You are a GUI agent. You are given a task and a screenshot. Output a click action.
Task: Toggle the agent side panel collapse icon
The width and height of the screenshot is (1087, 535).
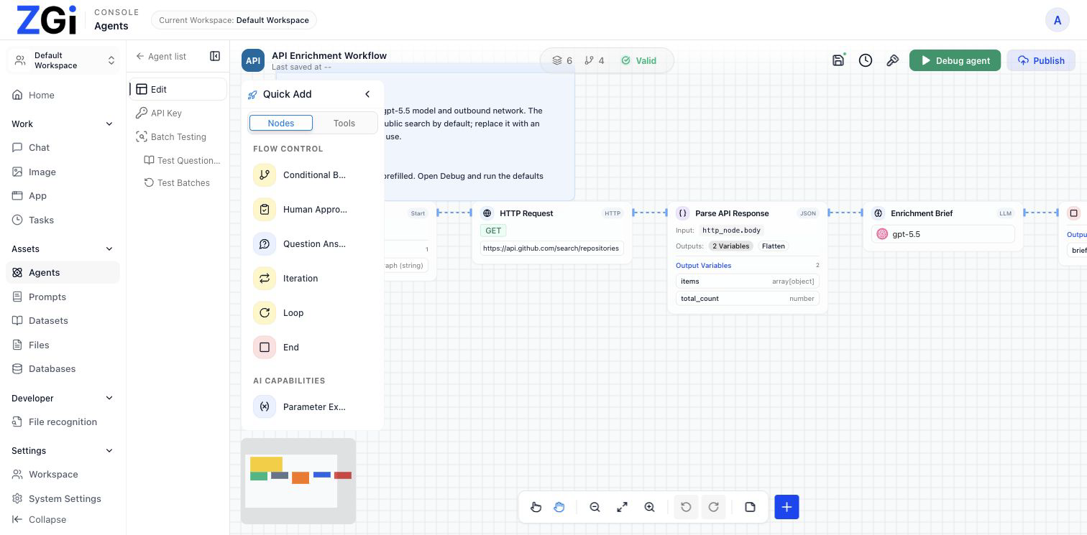coord(215,56)
